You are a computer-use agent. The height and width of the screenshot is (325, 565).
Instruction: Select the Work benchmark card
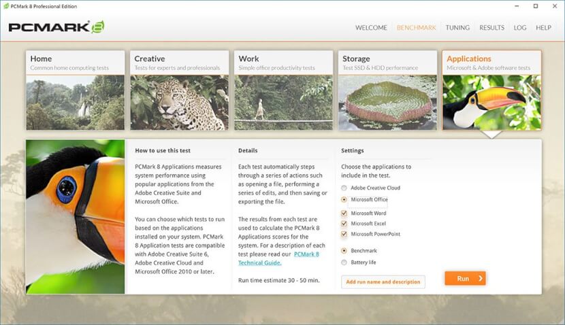[x=284, y=90]
